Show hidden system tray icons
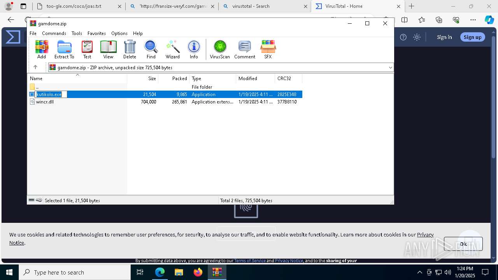The image size is (498, 280). 419,272
